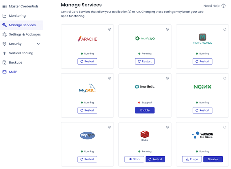Open info icon on Imunify360 card

pos(167,29)
